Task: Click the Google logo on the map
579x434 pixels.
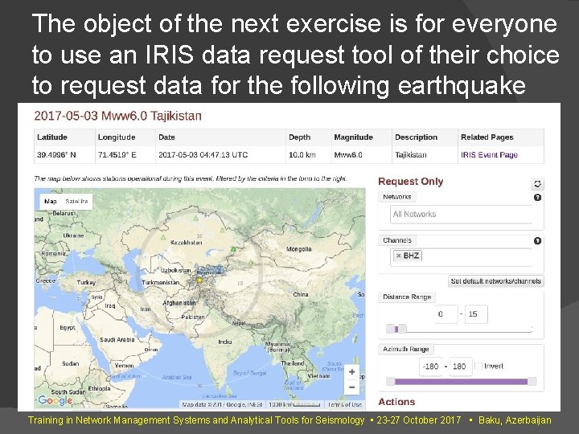Action: coord(55,400)
